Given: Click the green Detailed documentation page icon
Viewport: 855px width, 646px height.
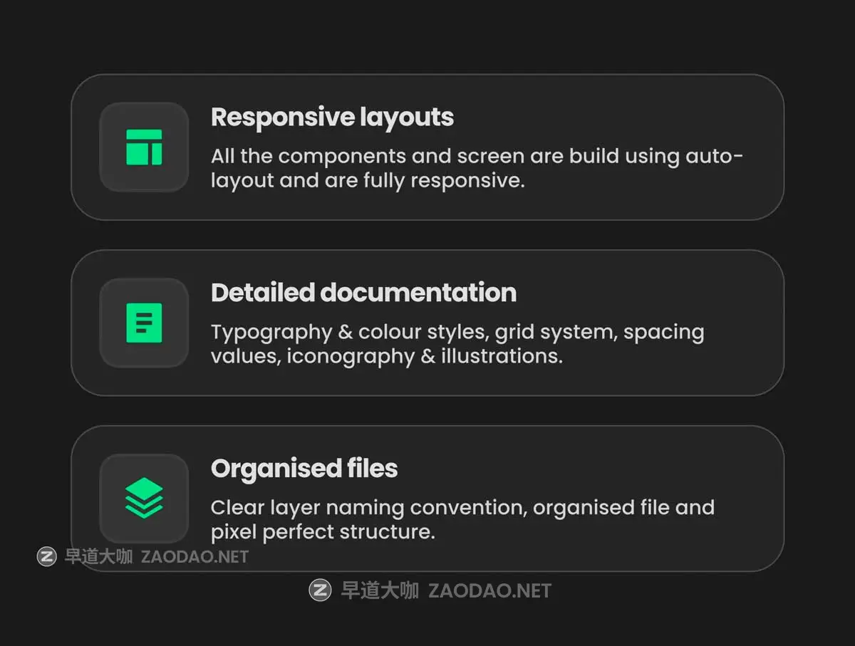Looking at the screenshot, I should tap(144, 323).
